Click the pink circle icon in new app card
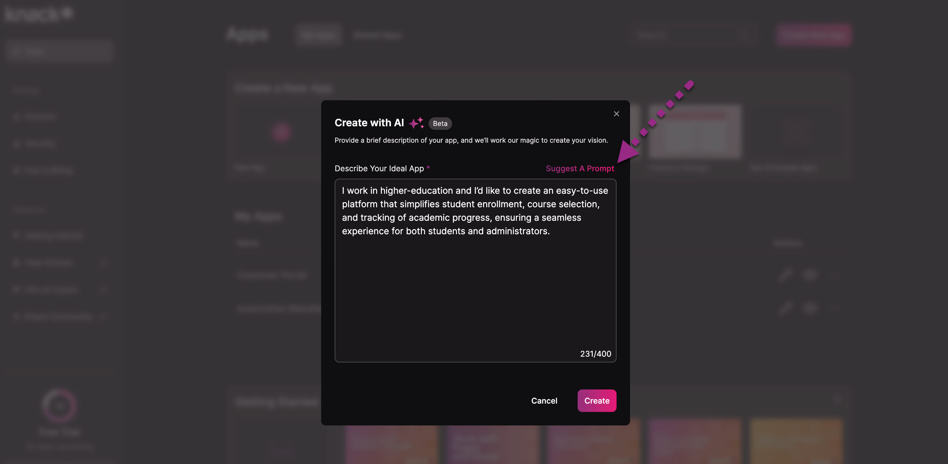 tap(282, 132)
